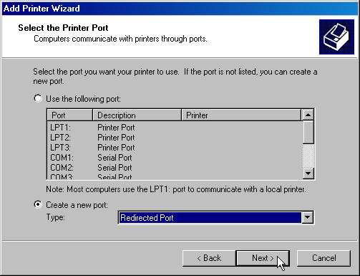Image resolution: width=360 pixels, height=276 pixels.
Task: Click the port list scrollbar thumb
Action: (x=308, y=132)
